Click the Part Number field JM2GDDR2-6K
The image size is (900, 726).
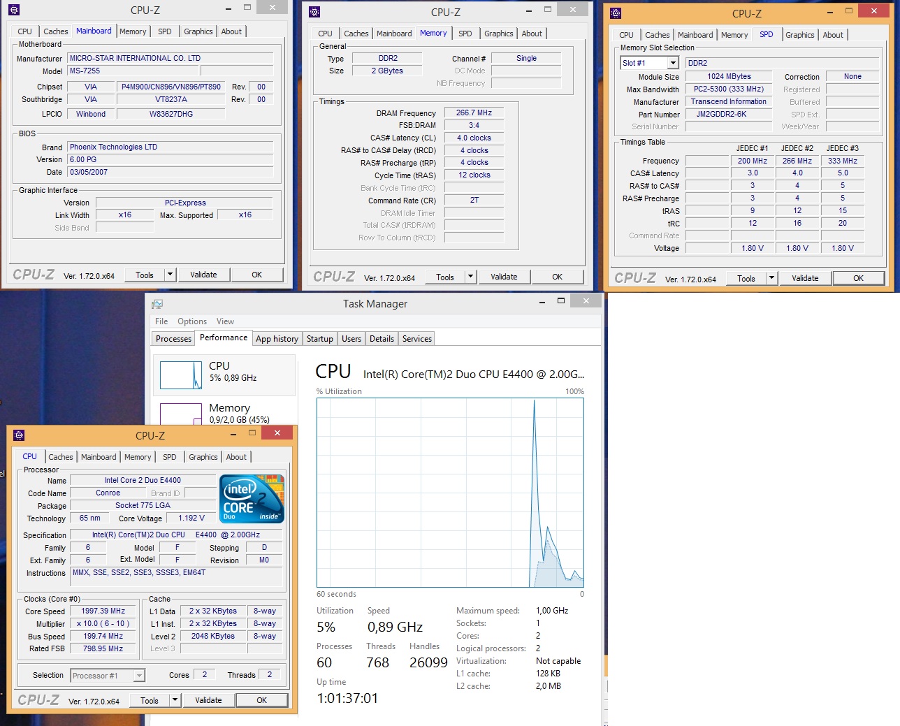point(729,114)
